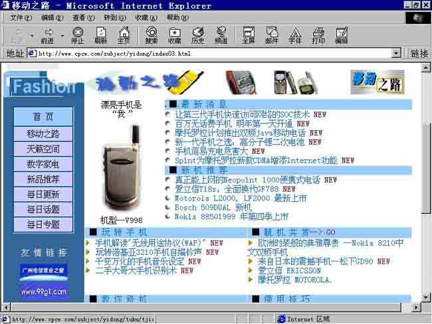Click the Internet 区域 zone globe icon

click(x=281, y=319)
